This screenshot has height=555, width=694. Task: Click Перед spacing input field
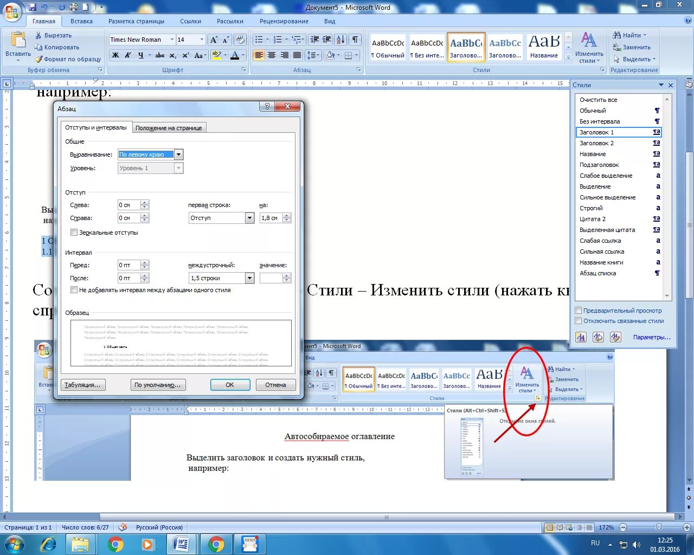pyautogui.click(x=129, y=265)
